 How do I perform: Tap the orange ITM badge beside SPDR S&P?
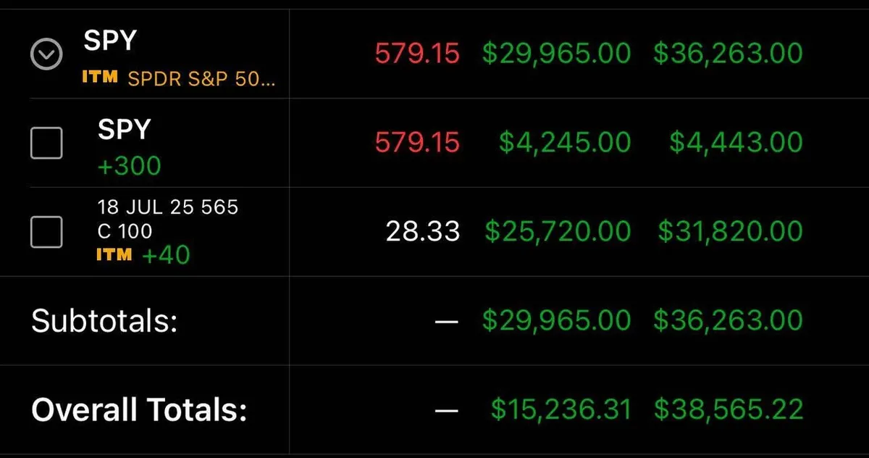coord(100,77)
